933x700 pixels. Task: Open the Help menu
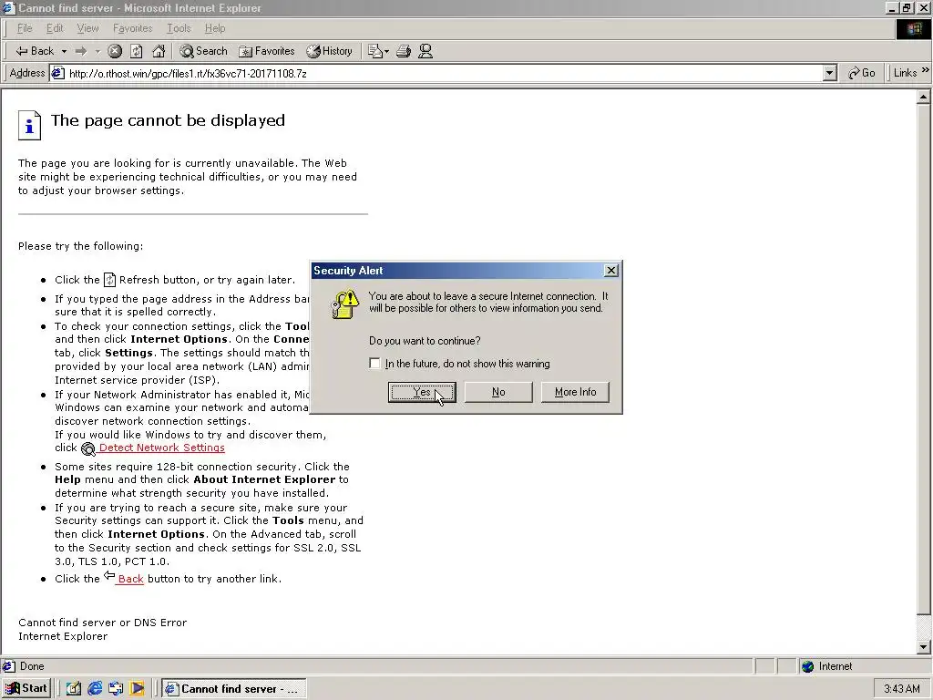tap(215, 28)
